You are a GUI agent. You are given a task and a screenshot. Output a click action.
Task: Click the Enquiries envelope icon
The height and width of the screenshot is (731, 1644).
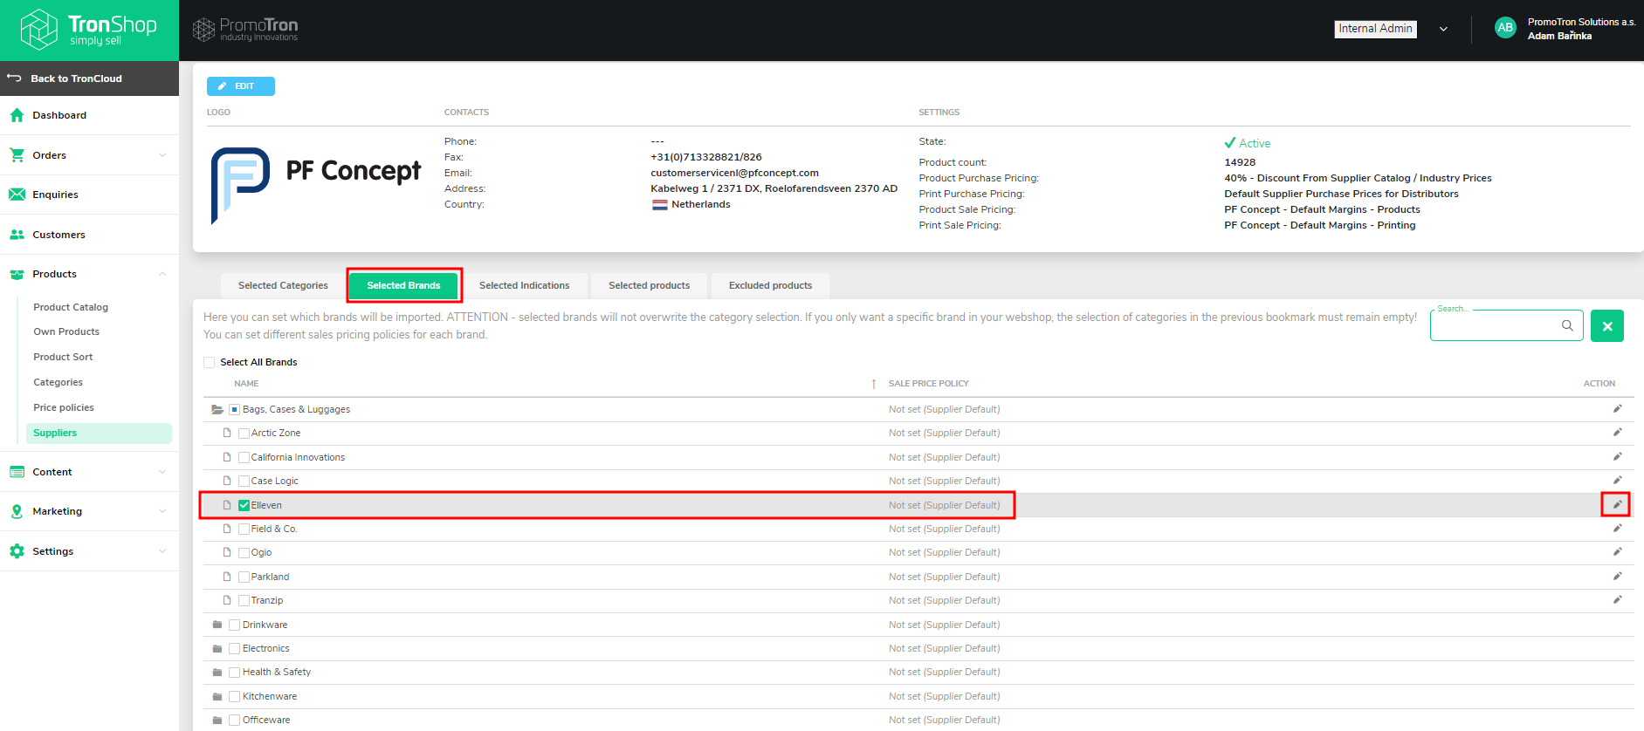(17, 195)
